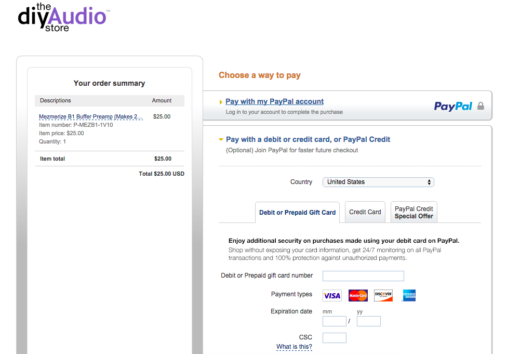The image size is (520, 354).
Task: Focus the debit or prepaid gift card number field
Action: click(x=363, y=276)
